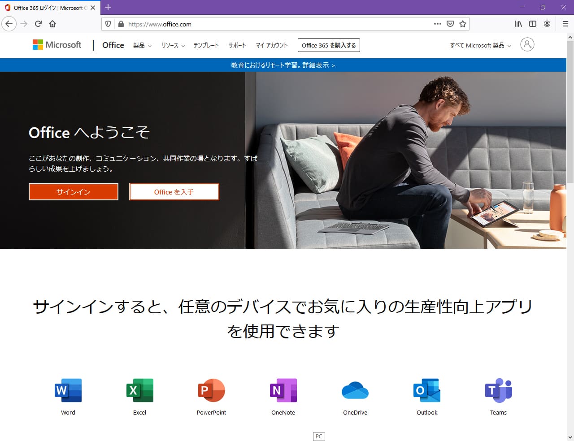The height and width of the screenshot is (441, 574).
Task: Open the OneDrive cloud icon
Action: pyautogui.click(x=355, y=390)
